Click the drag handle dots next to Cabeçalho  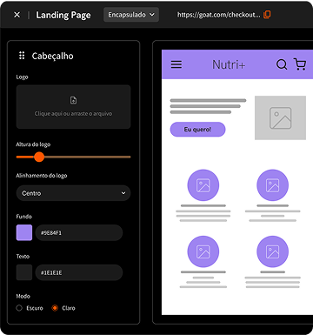22,56
